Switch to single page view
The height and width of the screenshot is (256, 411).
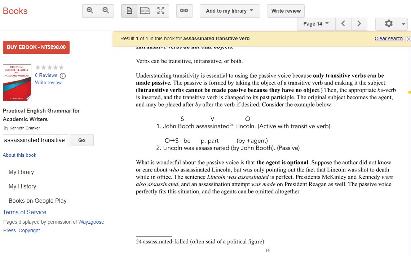(129, 11)
